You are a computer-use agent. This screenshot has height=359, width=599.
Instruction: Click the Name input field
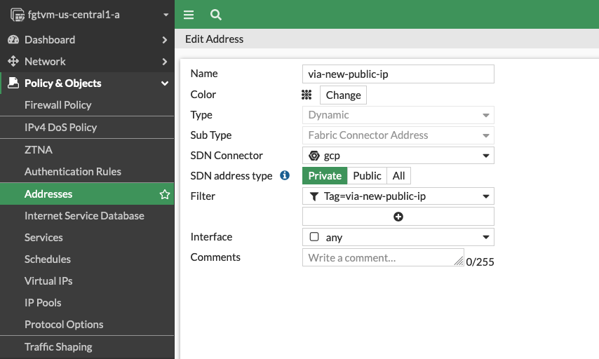pyautogui.click(x=398, y=74)
